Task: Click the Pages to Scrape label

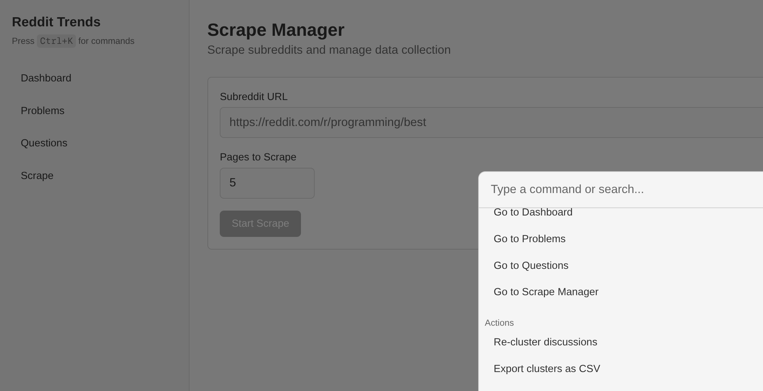Action: click(x=258, y=157)
